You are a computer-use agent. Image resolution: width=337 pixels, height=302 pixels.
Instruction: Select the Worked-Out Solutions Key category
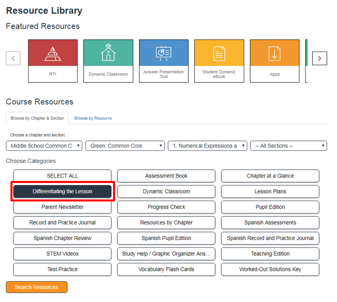[270, 269]
